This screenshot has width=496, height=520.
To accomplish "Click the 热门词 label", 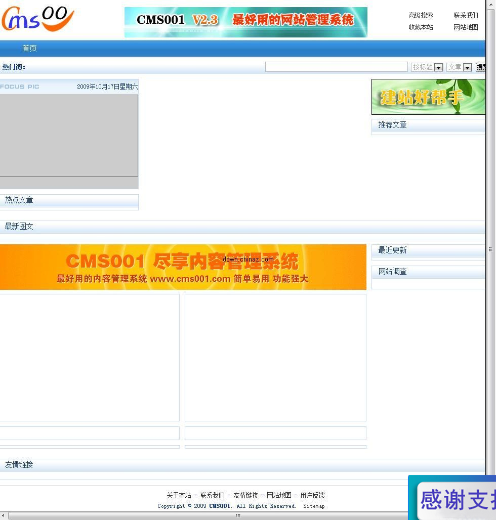I will (14, 67).
